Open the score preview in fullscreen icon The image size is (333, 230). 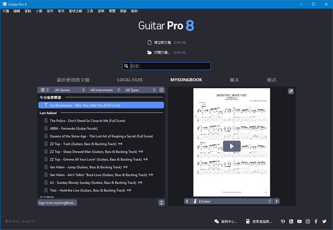point(291,91)
